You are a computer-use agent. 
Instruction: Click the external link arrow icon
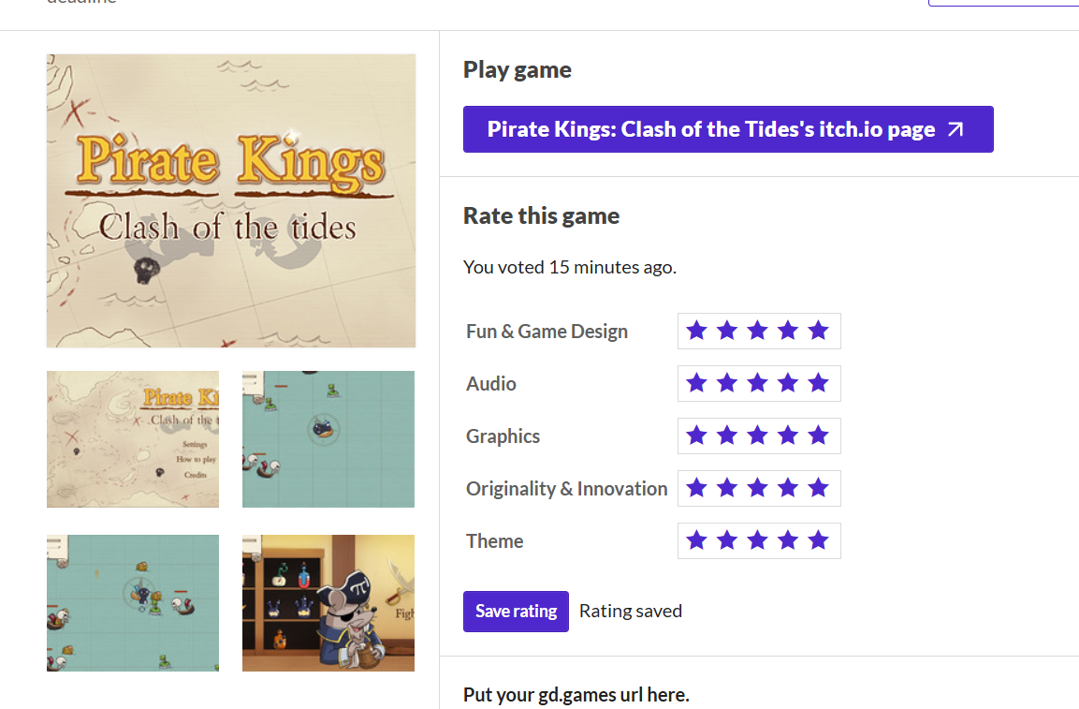(955, 130)
